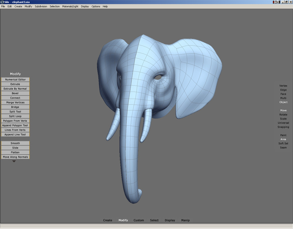Click Polygon From Verts

pyautogui.click(x=15, y=121)
